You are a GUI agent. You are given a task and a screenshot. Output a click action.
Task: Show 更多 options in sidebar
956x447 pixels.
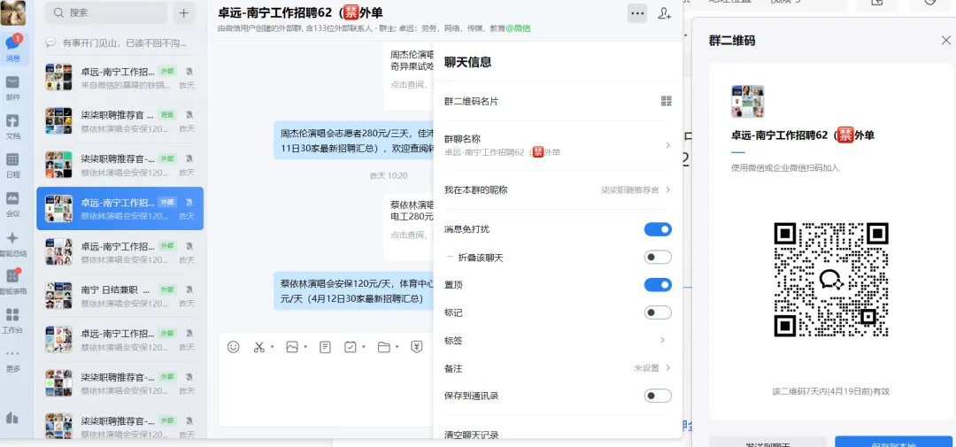[x=12, y=359]
